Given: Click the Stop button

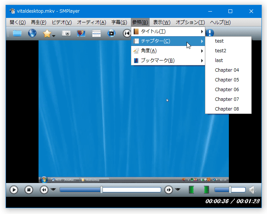Looking at the screenshot, I should point(29,190).
